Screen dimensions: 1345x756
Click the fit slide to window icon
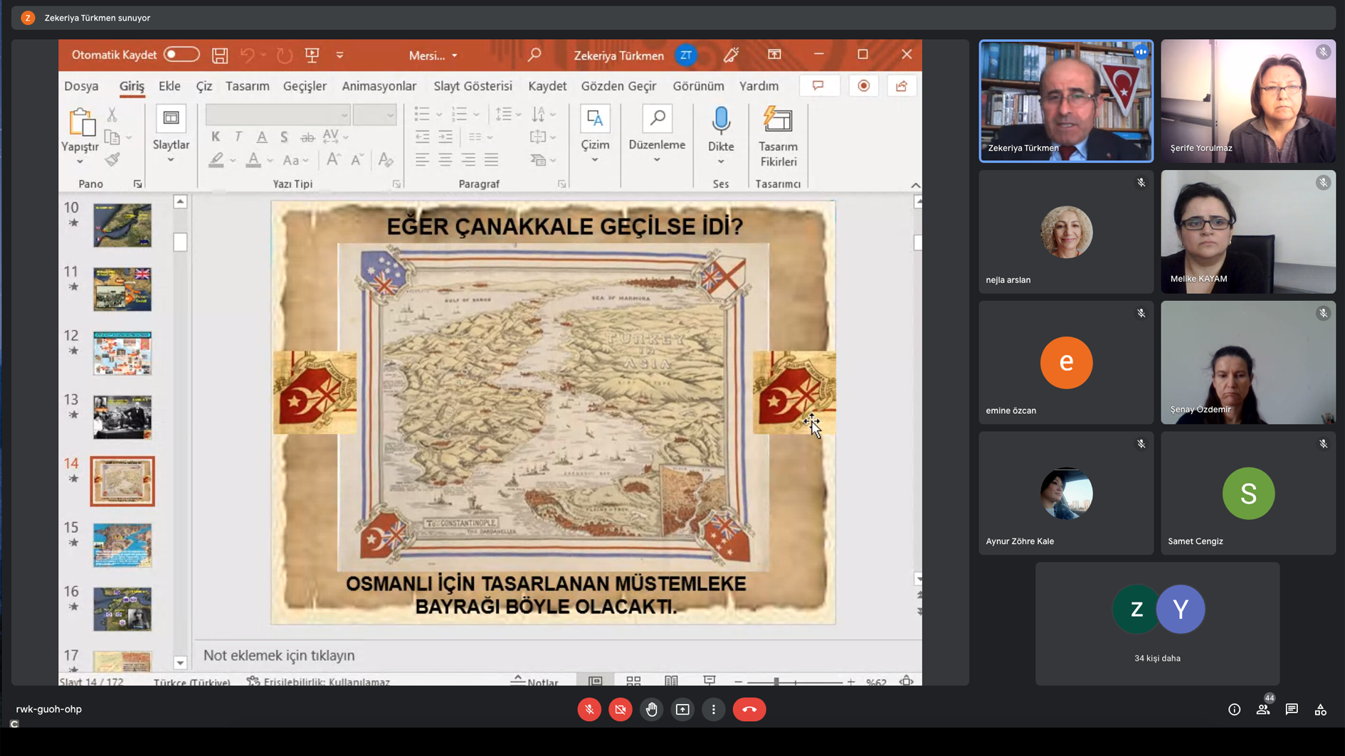(907, 681)
